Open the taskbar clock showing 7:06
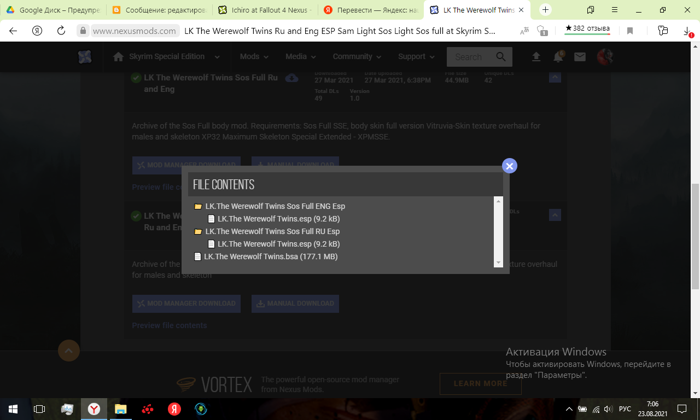 click(652, 409)
